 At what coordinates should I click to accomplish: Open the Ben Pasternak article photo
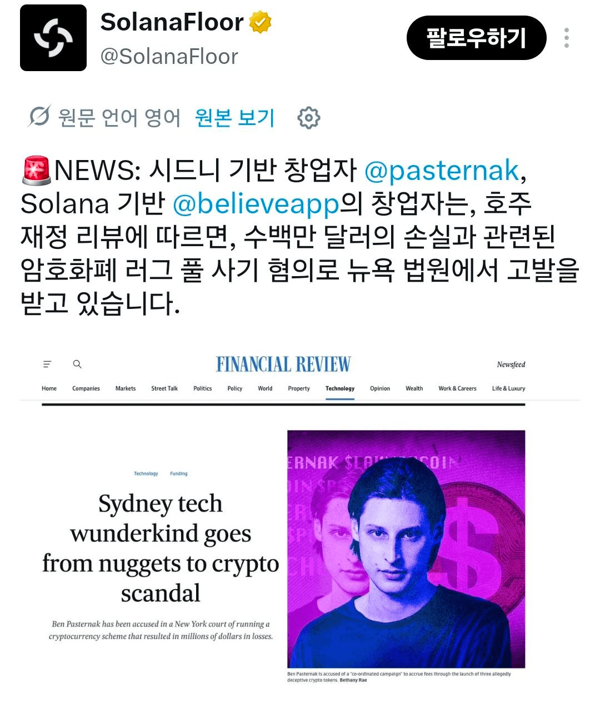[x=406, y=549]
